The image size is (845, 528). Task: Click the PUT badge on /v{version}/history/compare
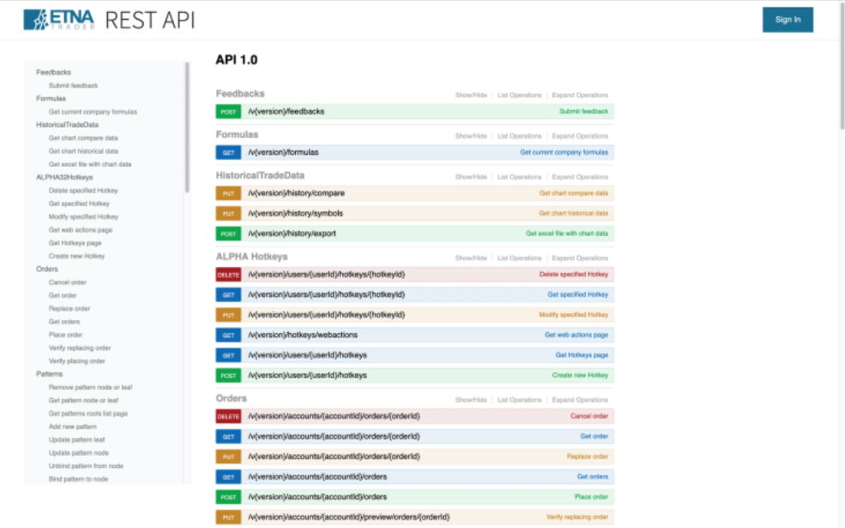point(227,193)
